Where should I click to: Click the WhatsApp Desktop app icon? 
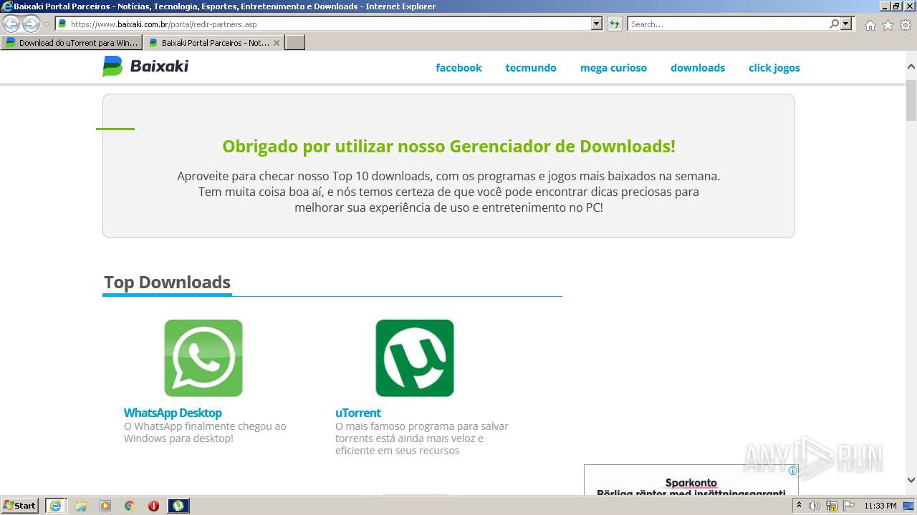tap(203, 358)
